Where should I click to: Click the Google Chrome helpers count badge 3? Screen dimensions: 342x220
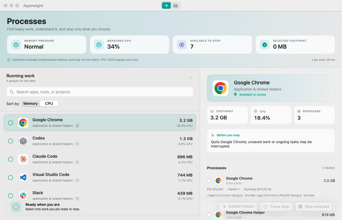pos(77,126)
